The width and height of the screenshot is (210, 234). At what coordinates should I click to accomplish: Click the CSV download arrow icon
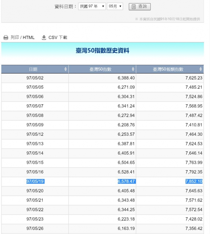[44, 37]
